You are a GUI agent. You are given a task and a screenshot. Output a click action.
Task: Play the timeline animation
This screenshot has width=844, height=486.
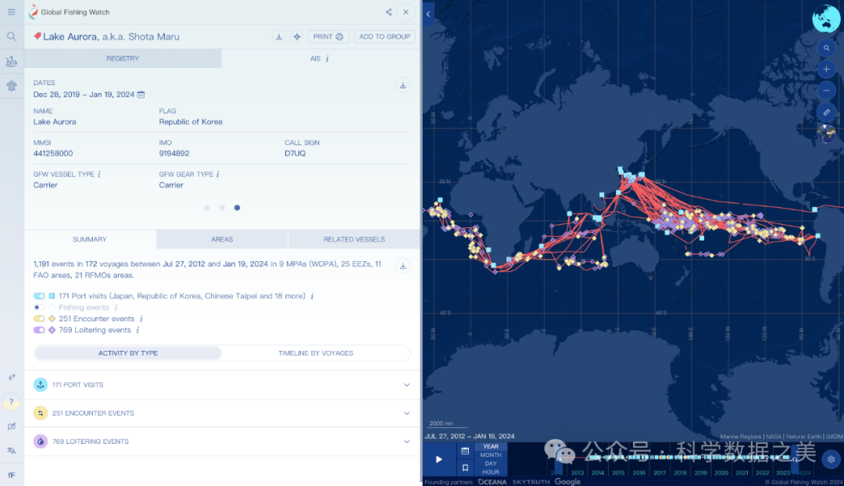point(438,459)
